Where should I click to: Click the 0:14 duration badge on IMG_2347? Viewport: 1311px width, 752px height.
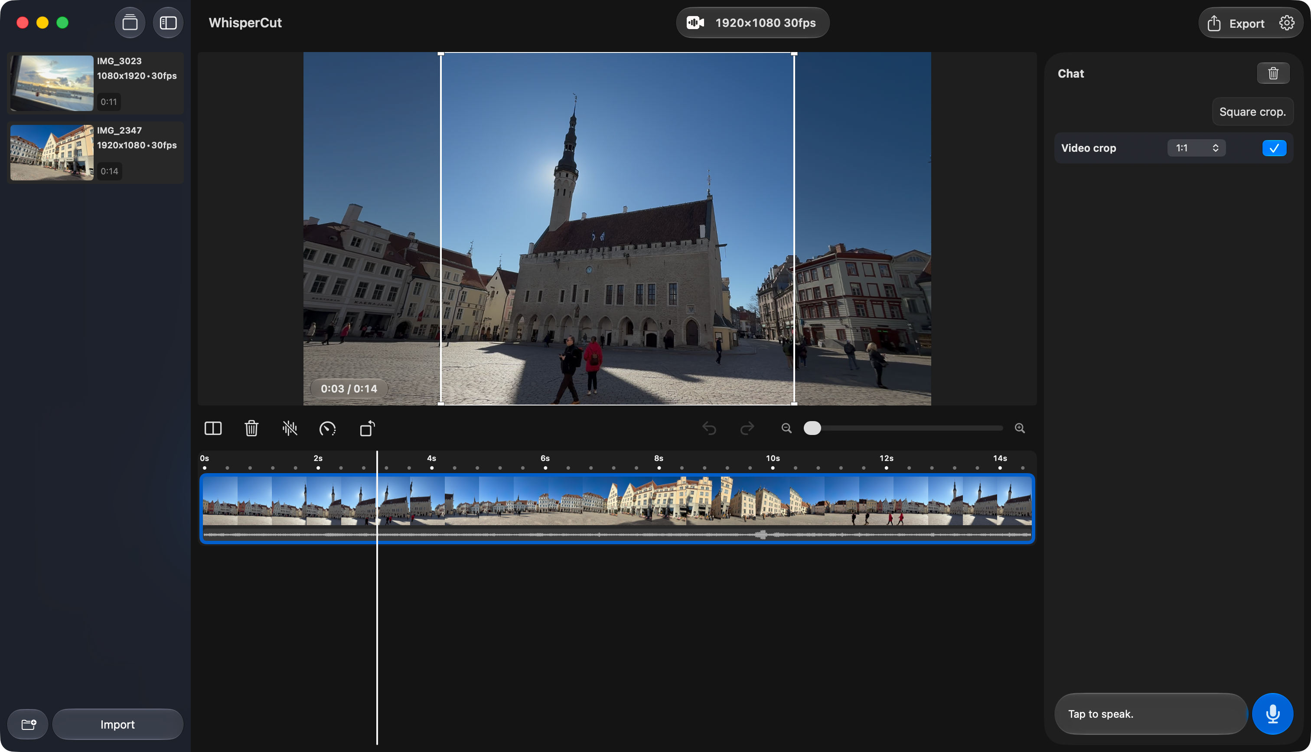point(109,171)
